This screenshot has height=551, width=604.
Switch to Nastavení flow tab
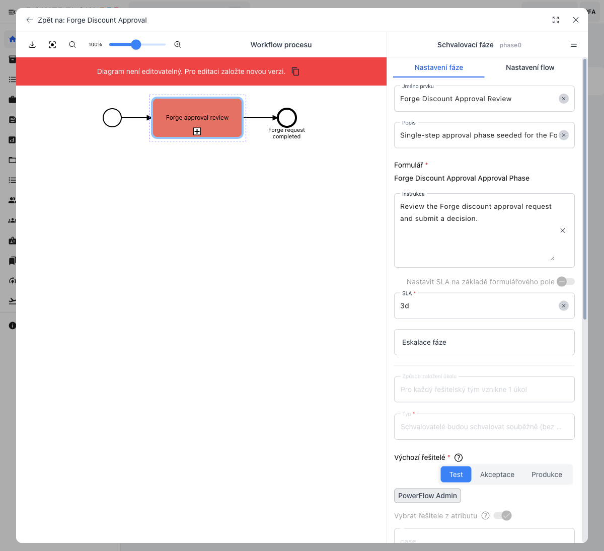(x=530, y=67)
